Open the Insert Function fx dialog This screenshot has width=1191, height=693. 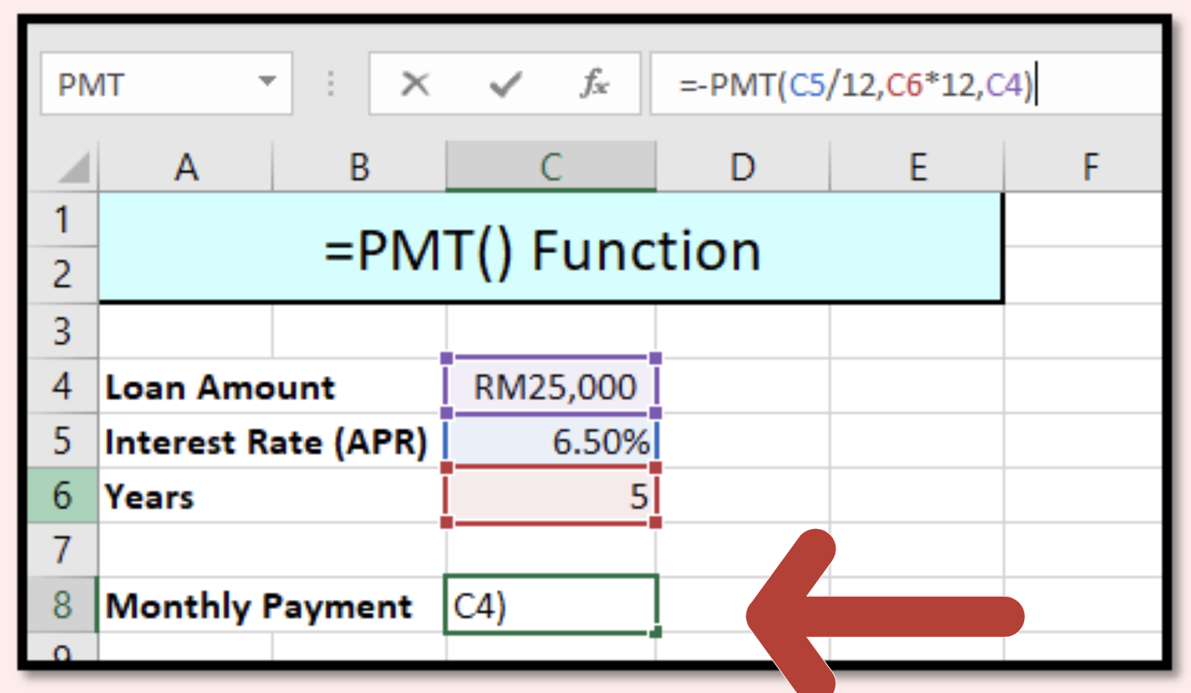594,84
